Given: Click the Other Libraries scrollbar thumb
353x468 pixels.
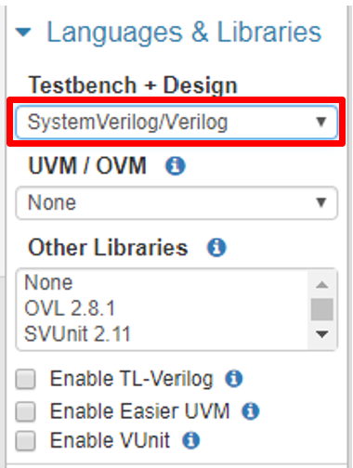Looking at the screenshot, I should click(322, 309).
